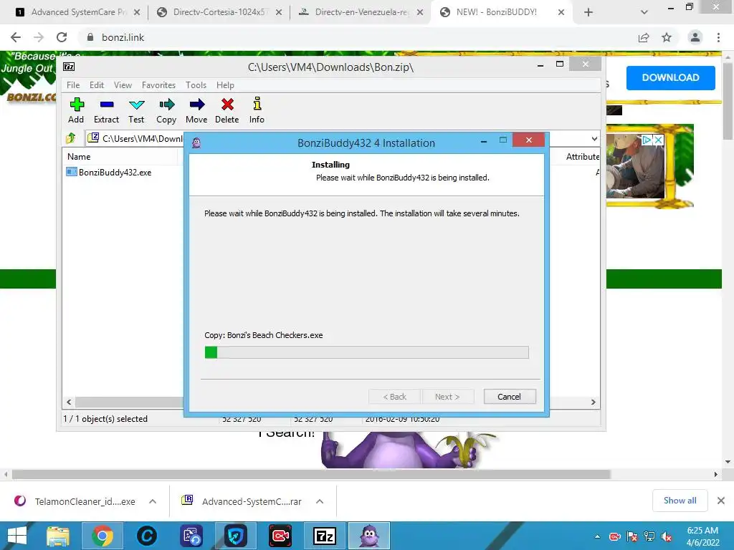Open the Windows Start menu
The image size is (734, 550).
[17, 536]
